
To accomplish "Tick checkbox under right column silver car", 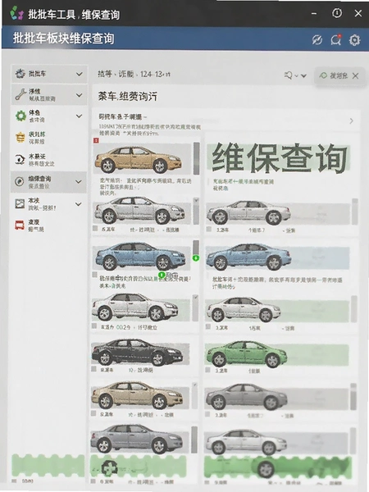I will tap(208, 229).
